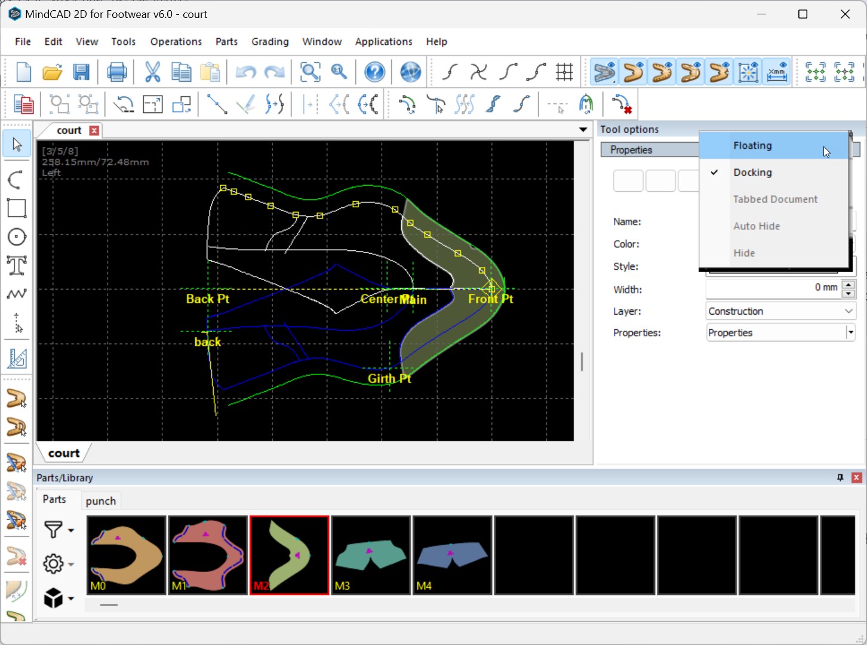Viewport: 867px width, 645px height.
Task: Switch to the punch tab
Action: click(x=100, y=500)
